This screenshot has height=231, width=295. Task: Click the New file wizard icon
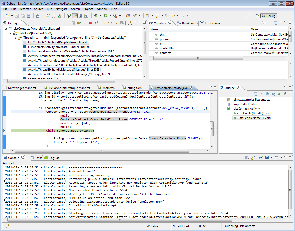pos(7,16)
